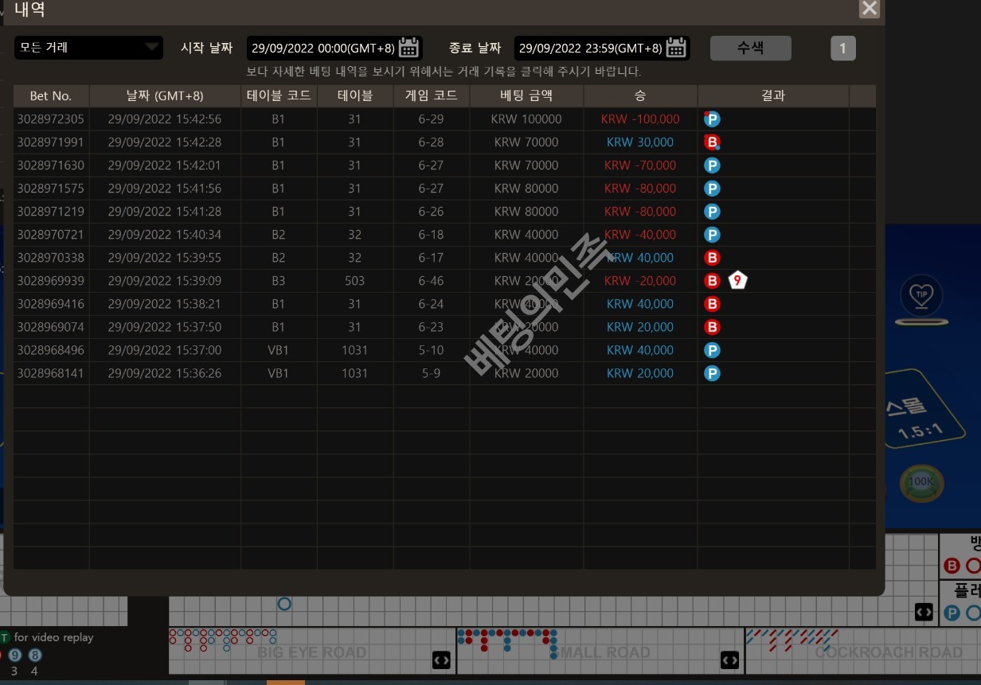
Task: Expand the 모든 거래 transaction type dropdown
Action: tap(88, 48)
